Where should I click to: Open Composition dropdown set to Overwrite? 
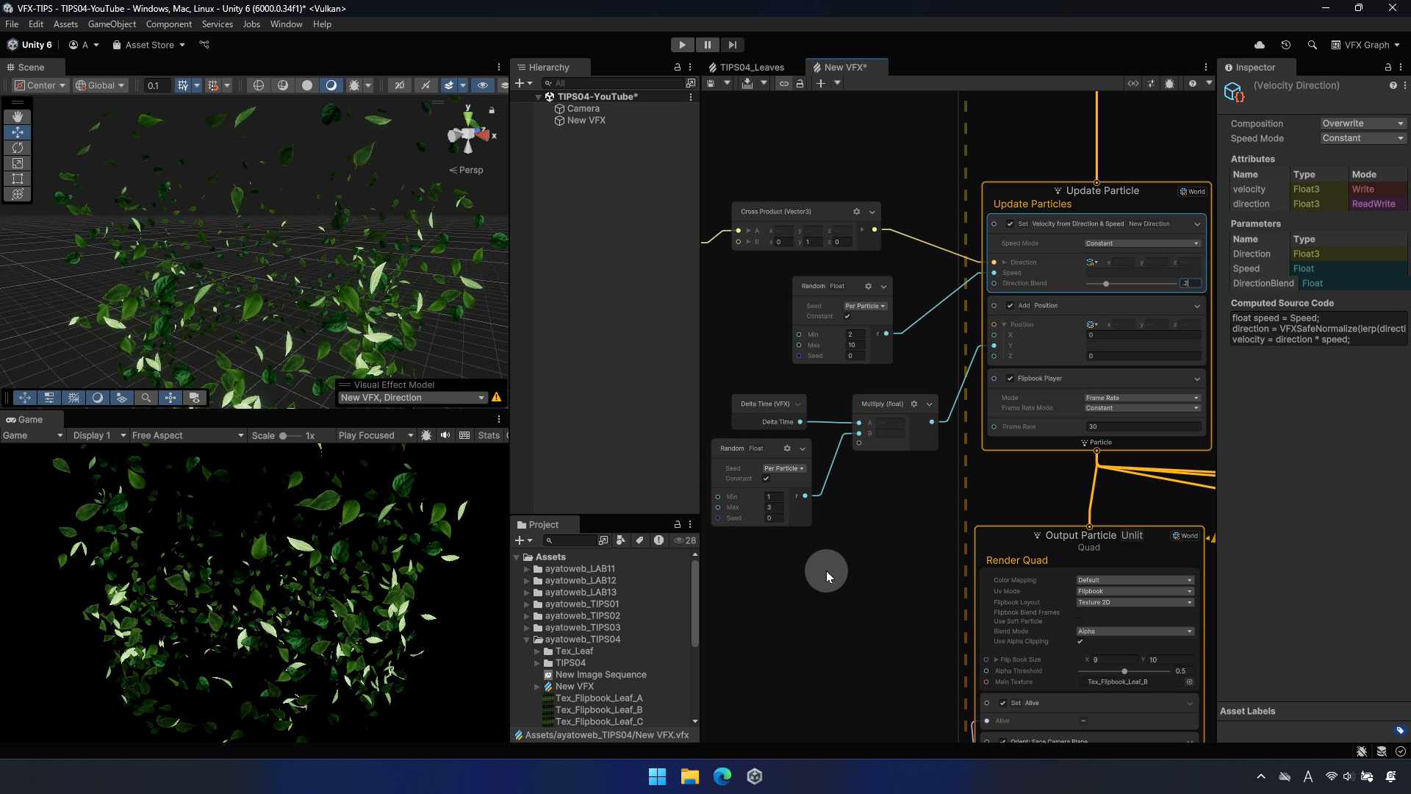(x=1362, y=124)
